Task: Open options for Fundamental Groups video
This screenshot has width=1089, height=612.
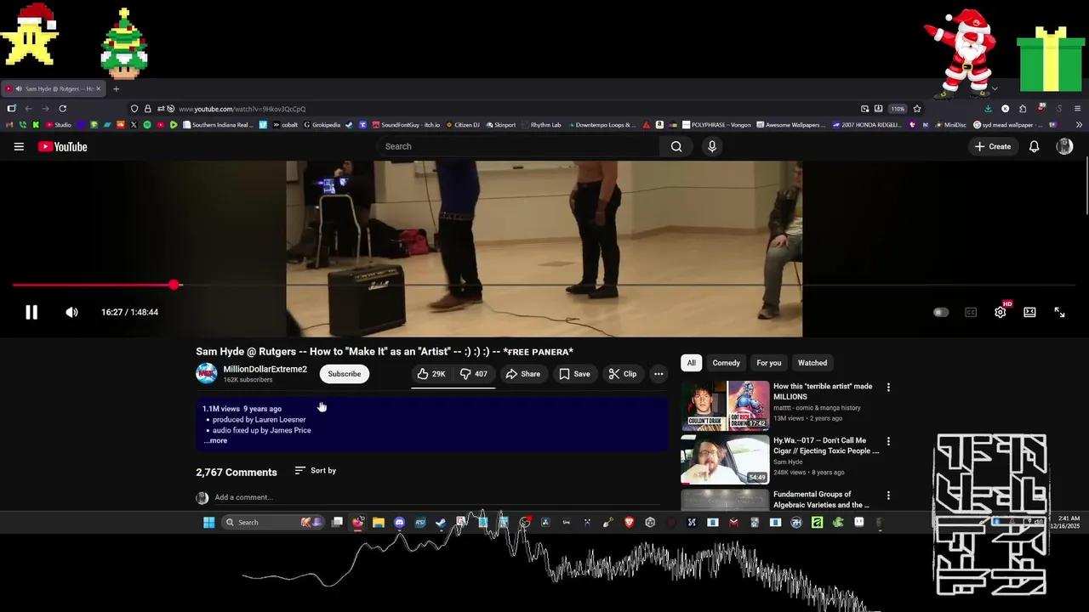Action: tap(888, 496)
